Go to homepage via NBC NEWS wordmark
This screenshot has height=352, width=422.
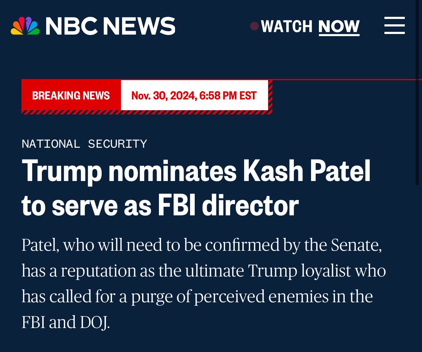[110, 27]
